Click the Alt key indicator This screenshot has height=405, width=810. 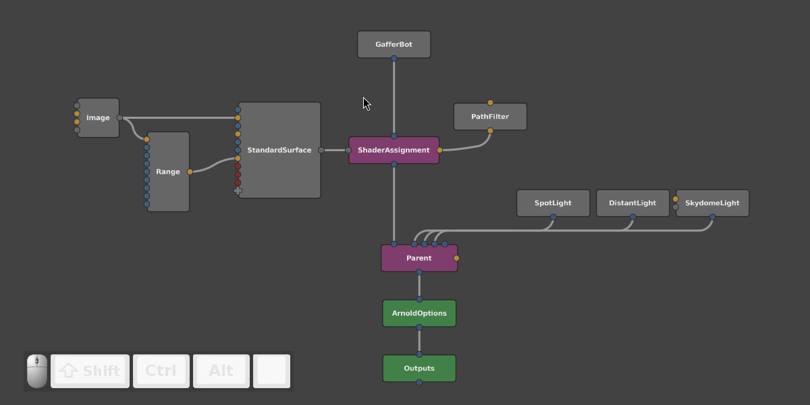[x=221, y=371]
